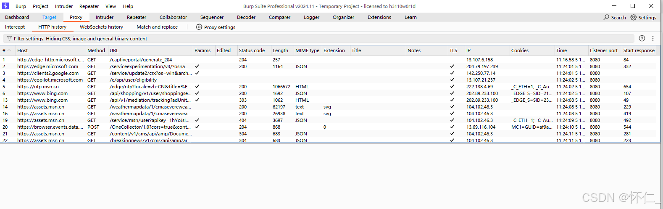Open the Burp menu

[x=21, y=6]
